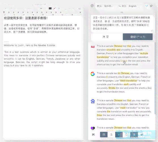
Task: Toggle the crossed-eye icon in bottom toolbar
Action: tap(142, 135)
